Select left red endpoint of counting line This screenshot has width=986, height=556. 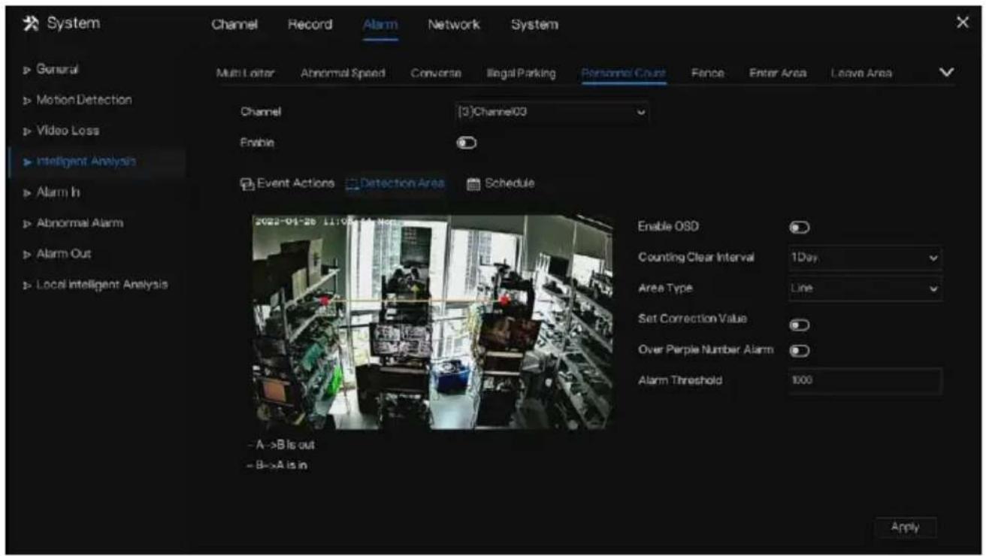325,299
